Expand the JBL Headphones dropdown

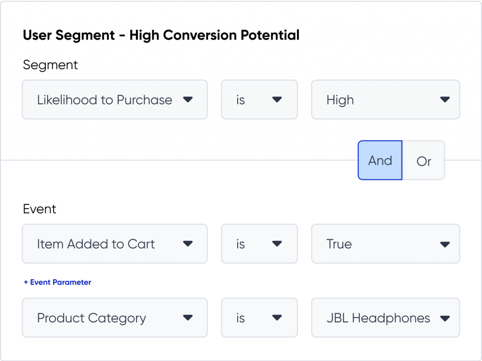pyautogui.click(x=385, y=318)
